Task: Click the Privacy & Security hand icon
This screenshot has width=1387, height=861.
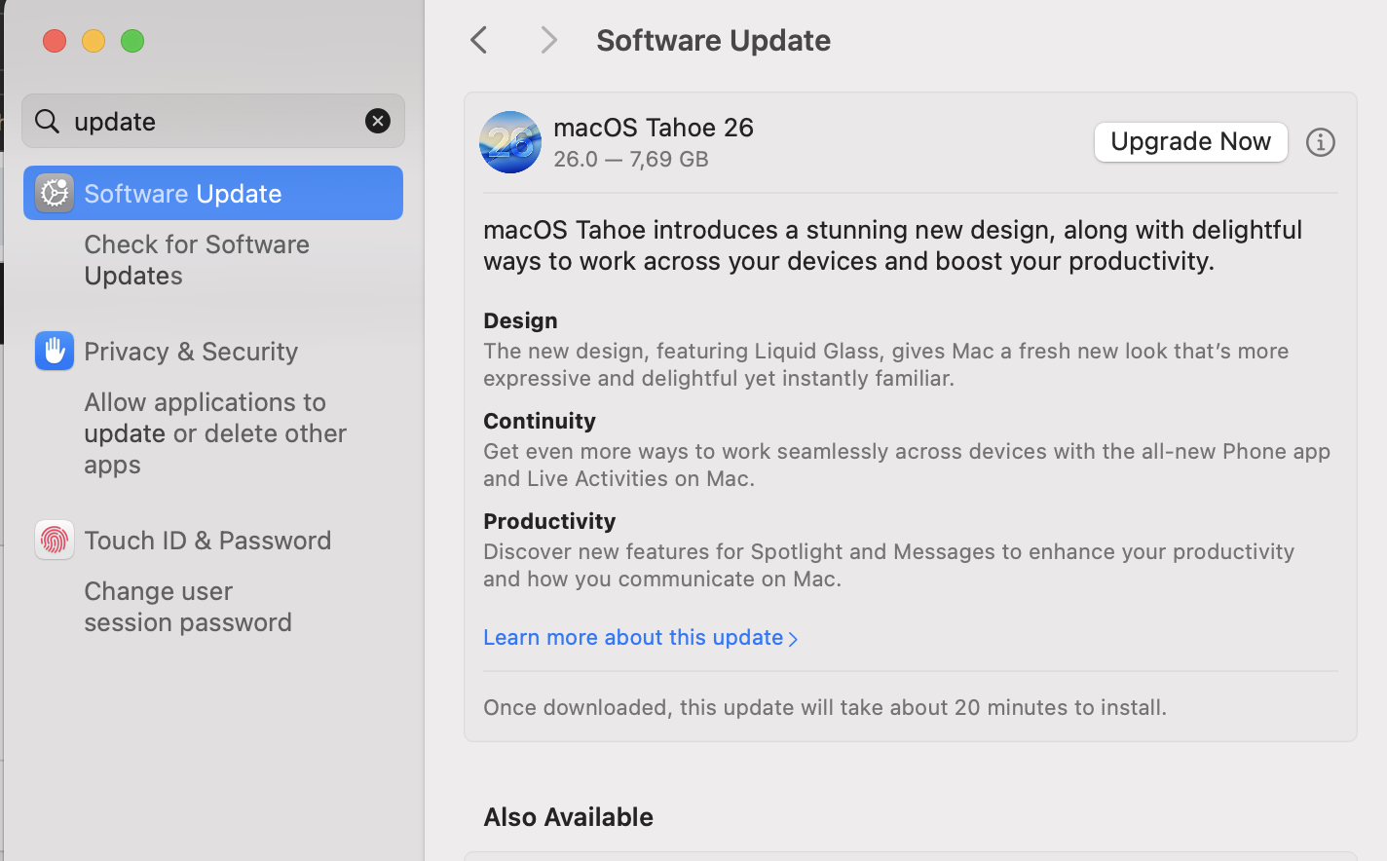Action: (x=55, y=351)
